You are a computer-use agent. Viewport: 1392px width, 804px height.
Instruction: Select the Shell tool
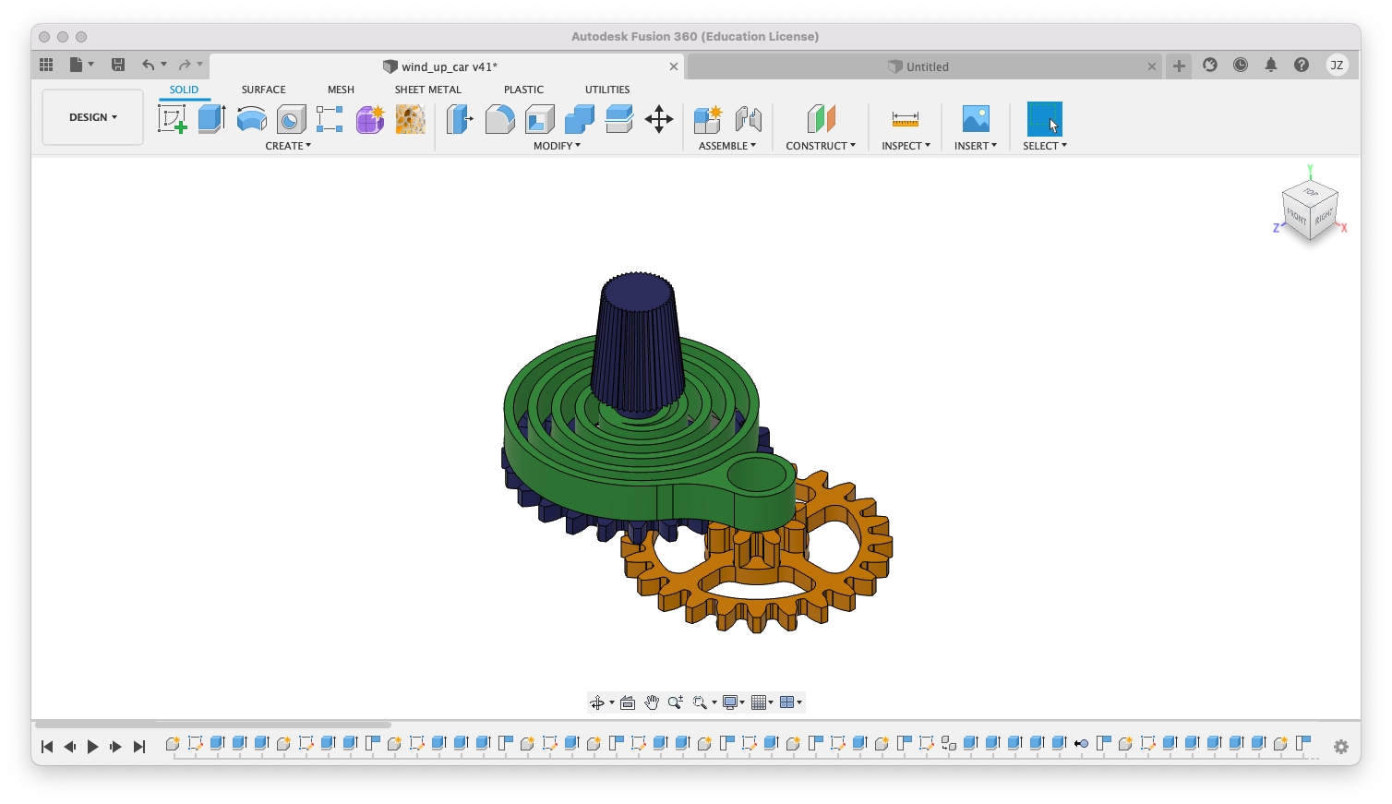click(540, 119)
